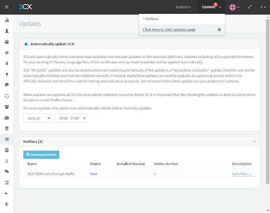The height and width of the screenshot is (213, 270).
Task: Open the SIP Trunks globe sidebar icon
Action: click(x=7, y=53)
